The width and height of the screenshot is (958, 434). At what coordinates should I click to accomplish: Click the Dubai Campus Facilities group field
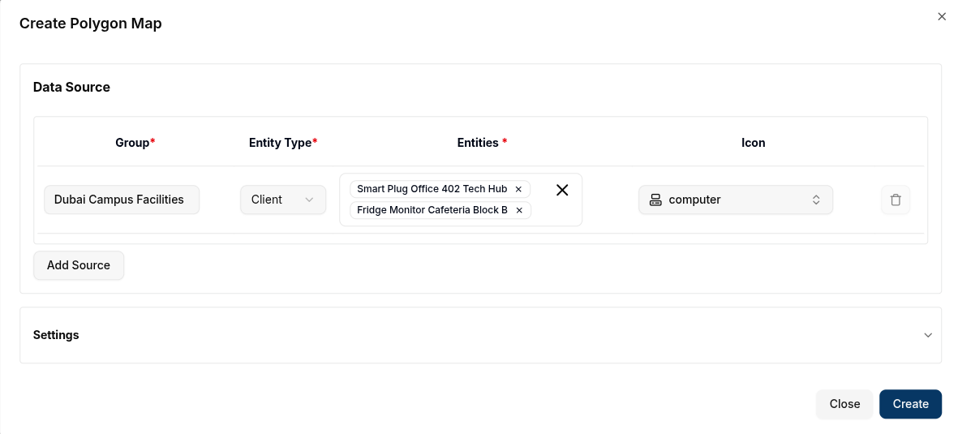122,200
